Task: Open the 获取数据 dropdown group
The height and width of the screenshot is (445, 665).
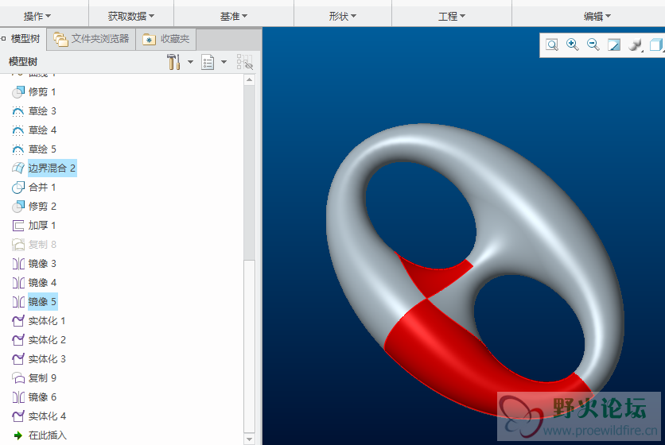Action: pyautogui.click(x=131, y=16)
